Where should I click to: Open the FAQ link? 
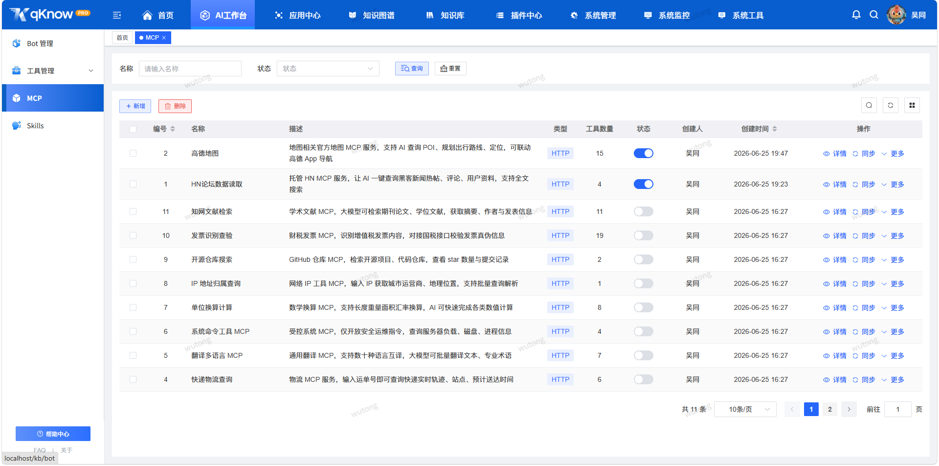[40, 450]
